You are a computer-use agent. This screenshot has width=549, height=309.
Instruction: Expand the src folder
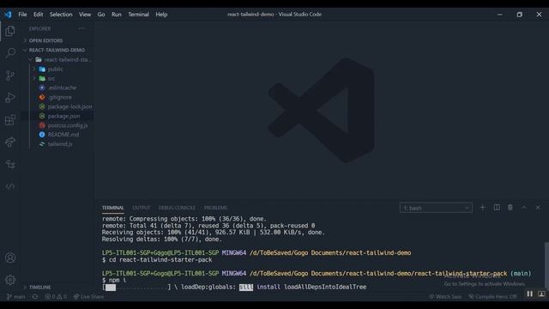point(51,78)
